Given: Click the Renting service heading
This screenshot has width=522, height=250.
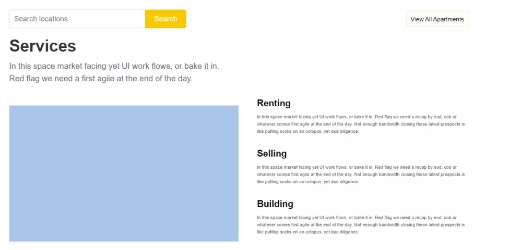Looking at the screenshot, I should pos(274,103).
